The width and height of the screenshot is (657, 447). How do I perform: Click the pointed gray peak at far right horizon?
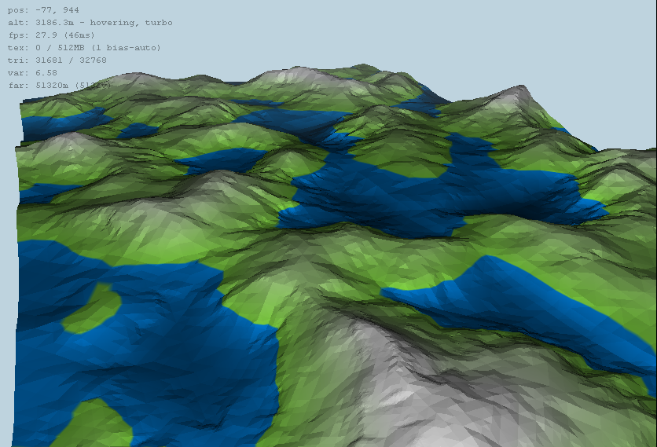[x=515, y=93]
